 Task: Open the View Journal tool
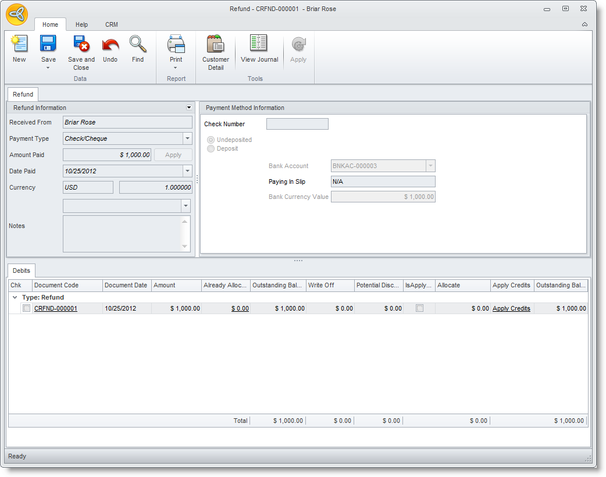(x=259, y=45)
